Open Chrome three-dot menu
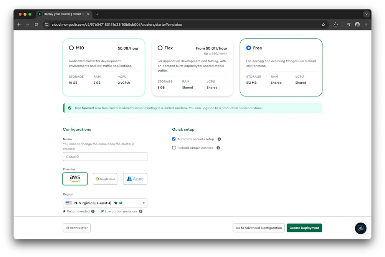 coord(366,25)
